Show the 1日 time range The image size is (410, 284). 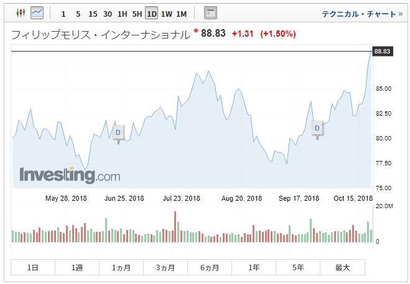coord(33,267)
